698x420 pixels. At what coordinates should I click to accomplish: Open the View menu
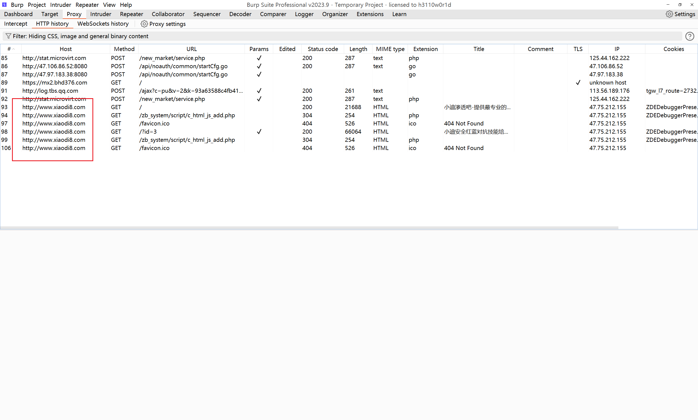(109, 5)
